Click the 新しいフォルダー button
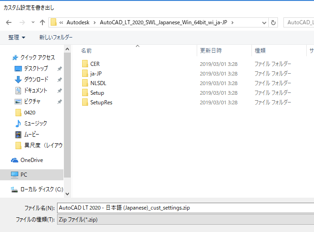 pos(56,38)
